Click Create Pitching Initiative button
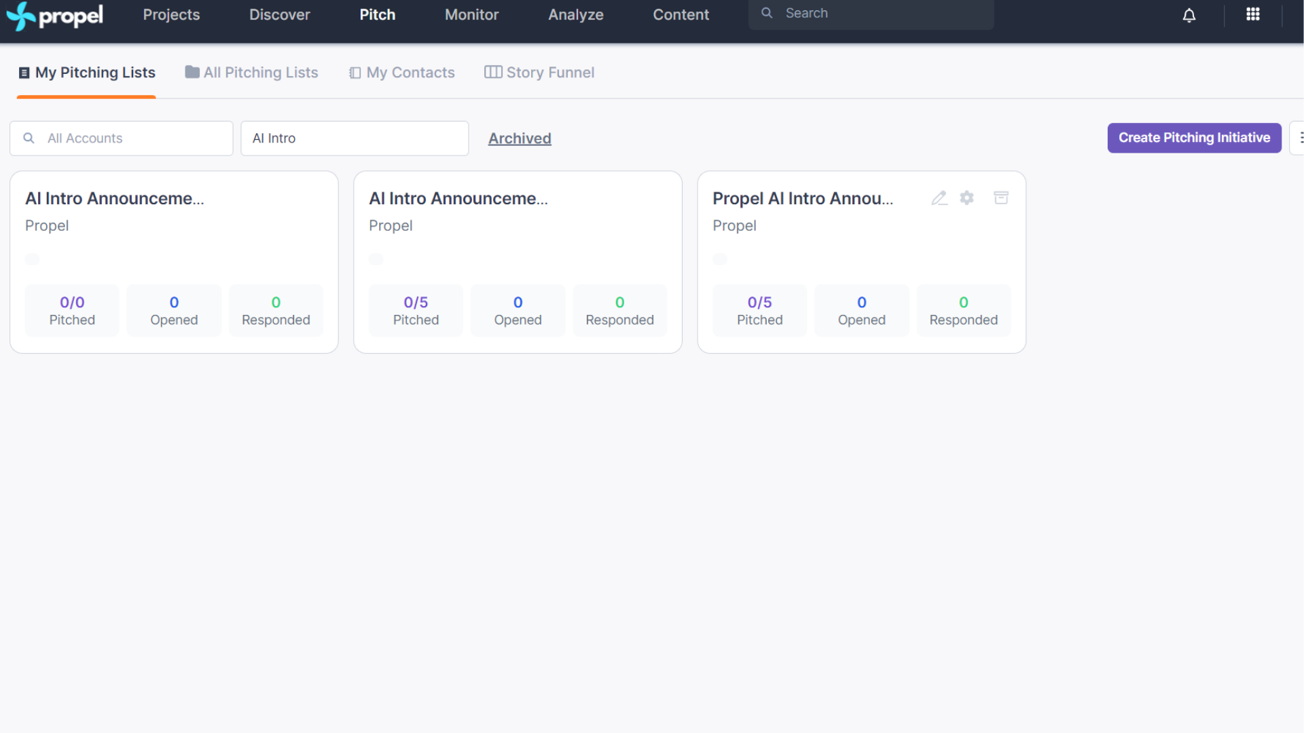The height and width of the screenshot is (733, 1304). click(1194, 138)
